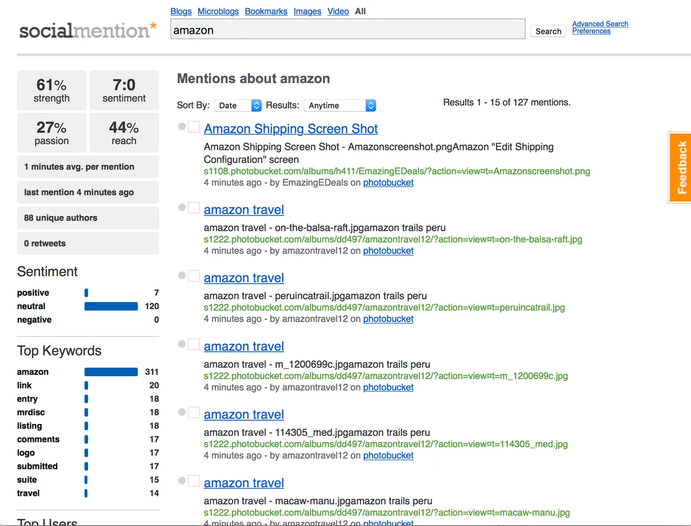This screenshot has height=526, width=691.
Task: Open photobucket link under EmazingEDeals post
Action: click(388, 183)
